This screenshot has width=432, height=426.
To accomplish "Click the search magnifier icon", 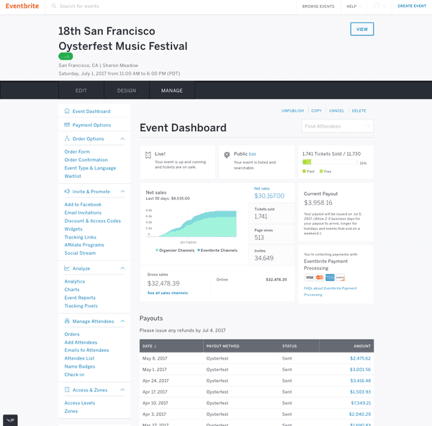I will coord(54,6).
